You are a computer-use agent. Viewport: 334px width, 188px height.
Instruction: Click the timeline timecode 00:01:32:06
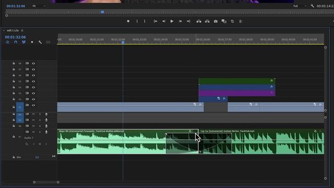(x=15, y=37)
